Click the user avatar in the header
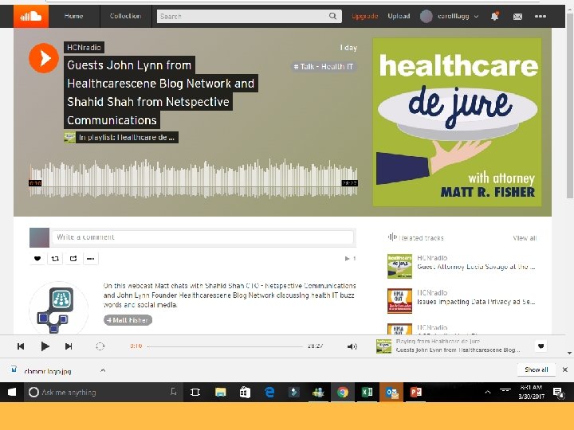574x430 pixels. pos(426,17)
